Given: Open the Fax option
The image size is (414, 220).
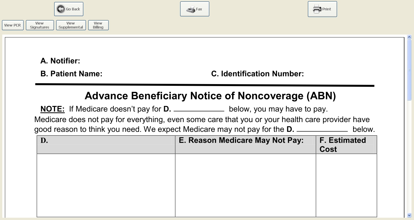Looking at the screenshot, I should coord(195,9).
